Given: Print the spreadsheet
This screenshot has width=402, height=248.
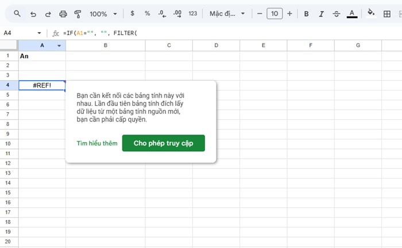Looking at the screenshot, I should [63, 13].
